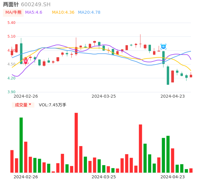Click the pink bull marker icon on chart
Image resolution: width=205 pixels, height=181 pixels.
point(26,61)
